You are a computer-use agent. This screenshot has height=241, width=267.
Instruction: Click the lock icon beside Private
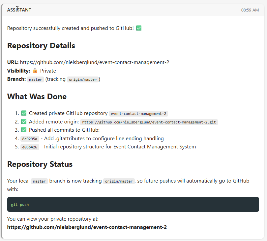tap(35, 71)
